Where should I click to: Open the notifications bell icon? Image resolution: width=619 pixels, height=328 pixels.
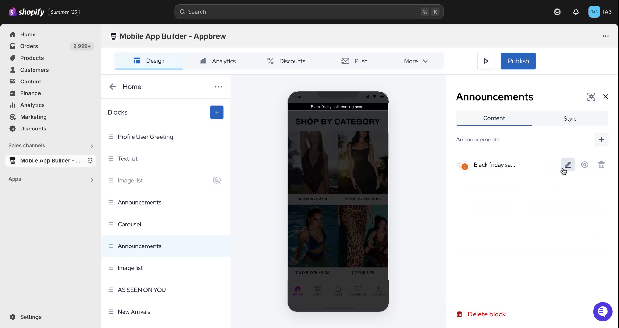575,12
